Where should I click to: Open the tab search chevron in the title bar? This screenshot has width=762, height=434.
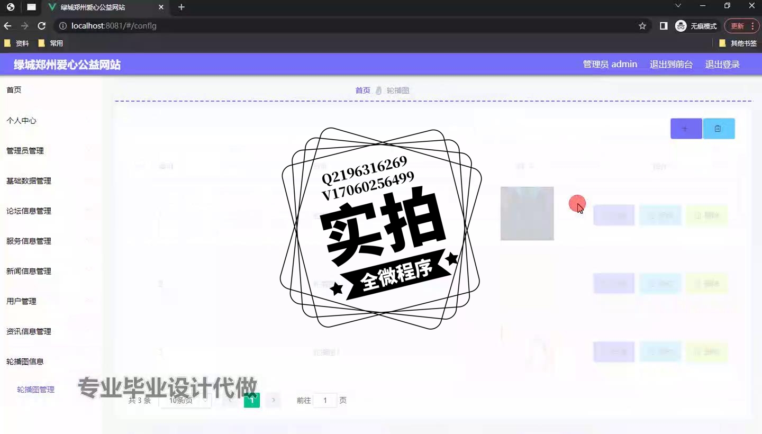point(678,6)
